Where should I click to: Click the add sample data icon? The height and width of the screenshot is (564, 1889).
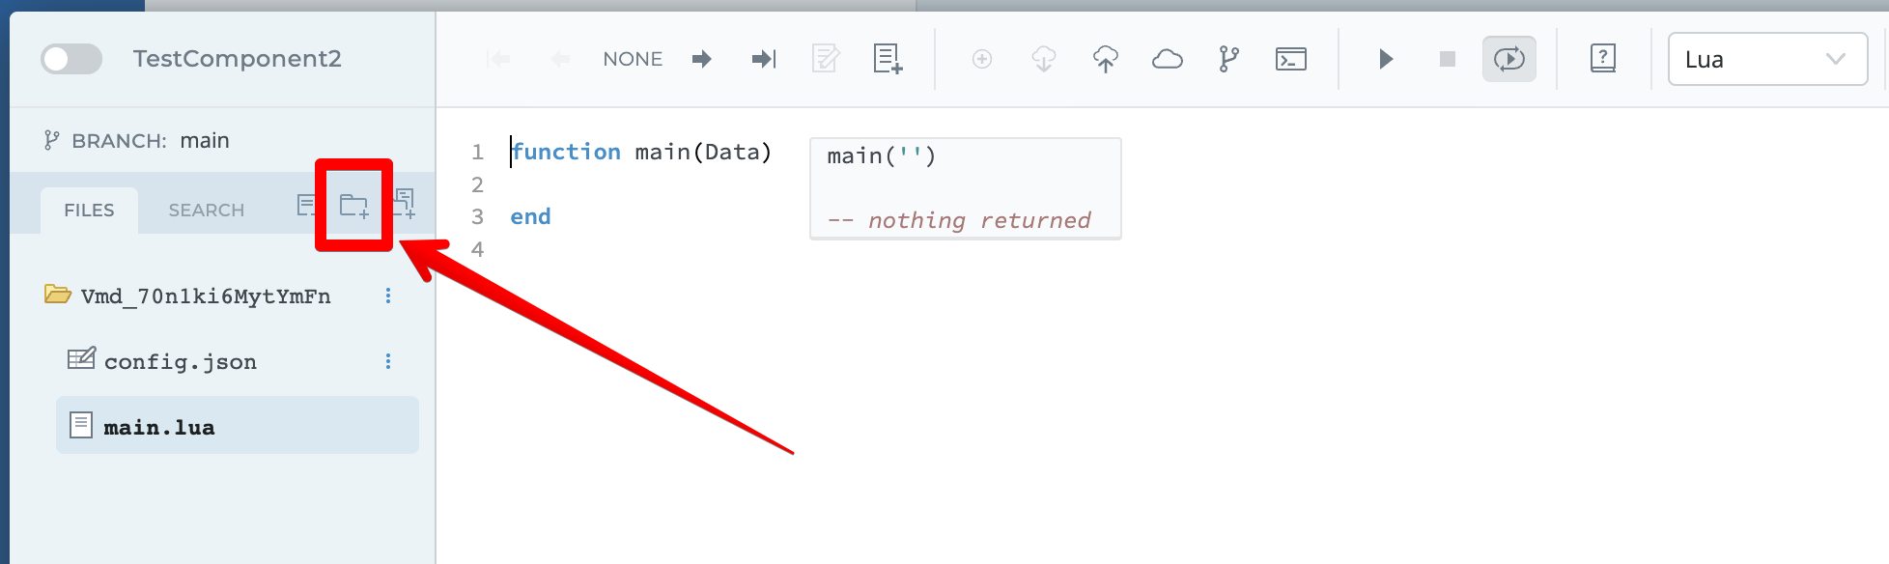click(888, 59)
